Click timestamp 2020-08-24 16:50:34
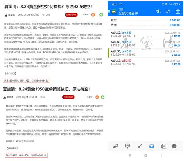 point(27,97)
